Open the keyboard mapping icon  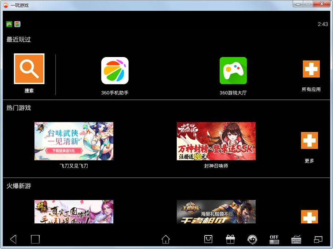[296, 239]
